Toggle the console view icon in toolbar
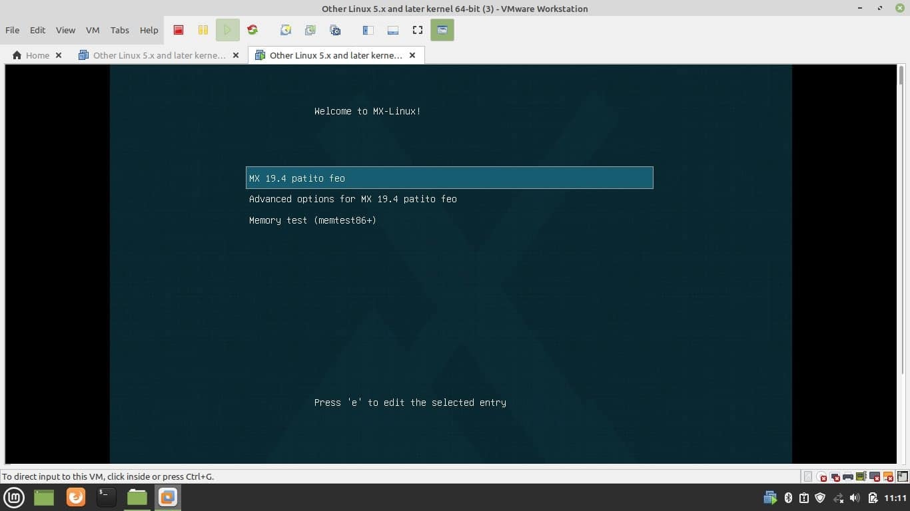 442,30
